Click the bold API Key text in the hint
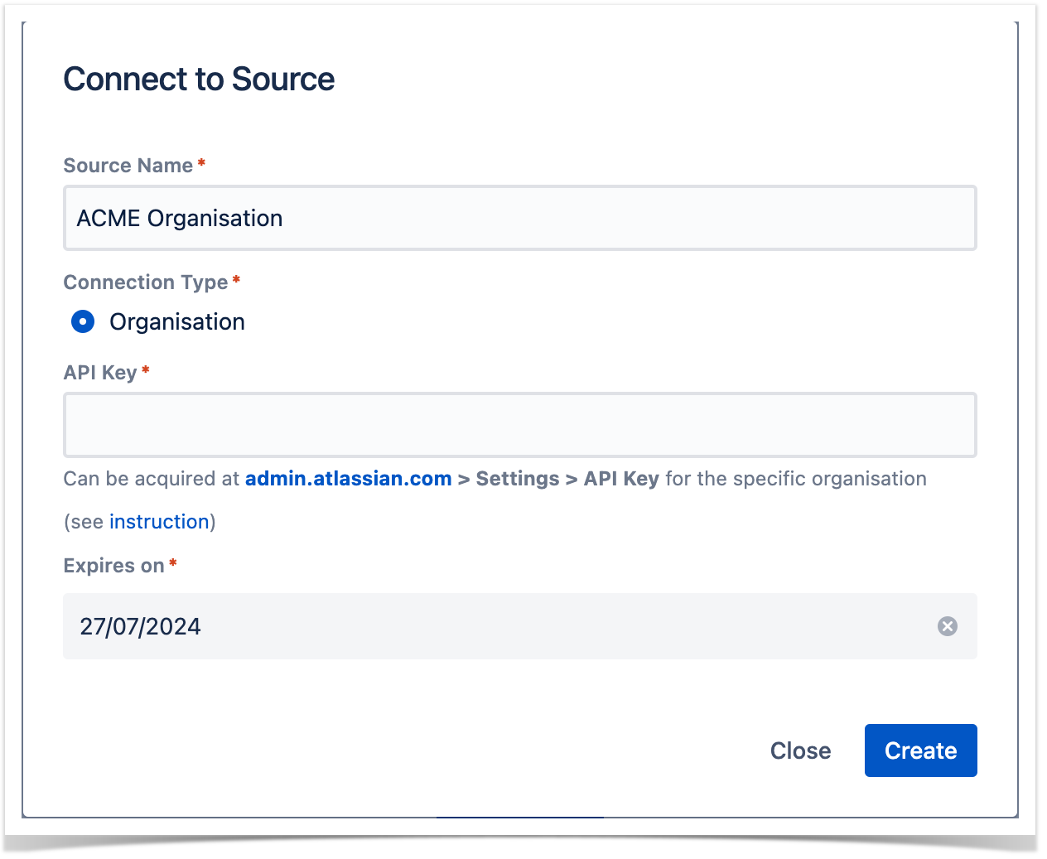Viewport: 1047px width, 859px height. pos(621,479)
